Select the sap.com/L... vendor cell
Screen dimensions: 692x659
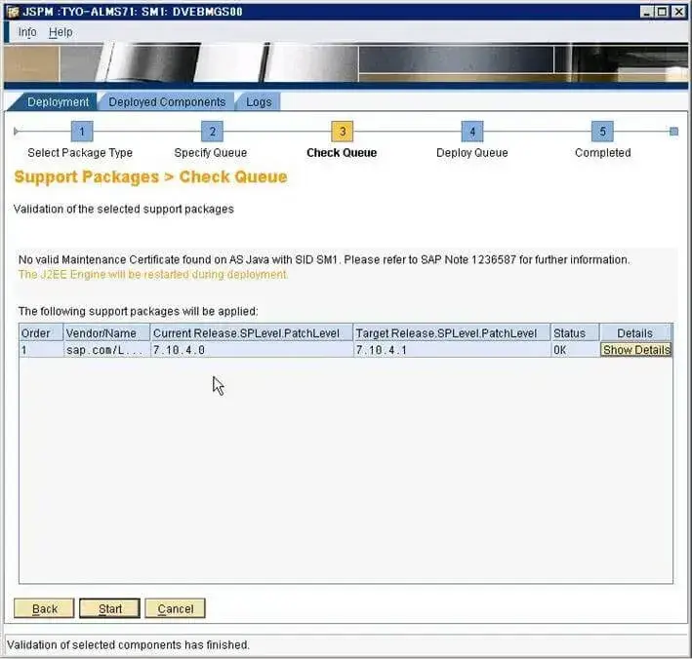pyautogui.click(x=106, y=350)
